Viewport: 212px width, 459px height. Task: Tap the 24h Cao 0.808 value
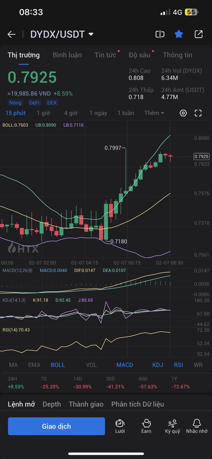[x=136, y=78]
